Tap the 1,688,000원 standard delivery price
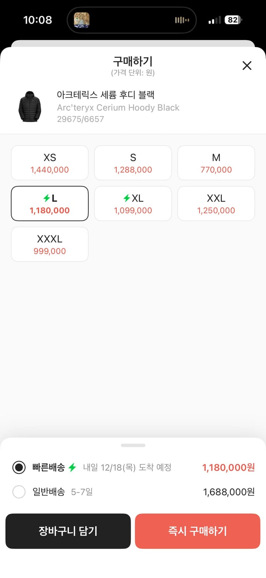 [x=229, y=492]
